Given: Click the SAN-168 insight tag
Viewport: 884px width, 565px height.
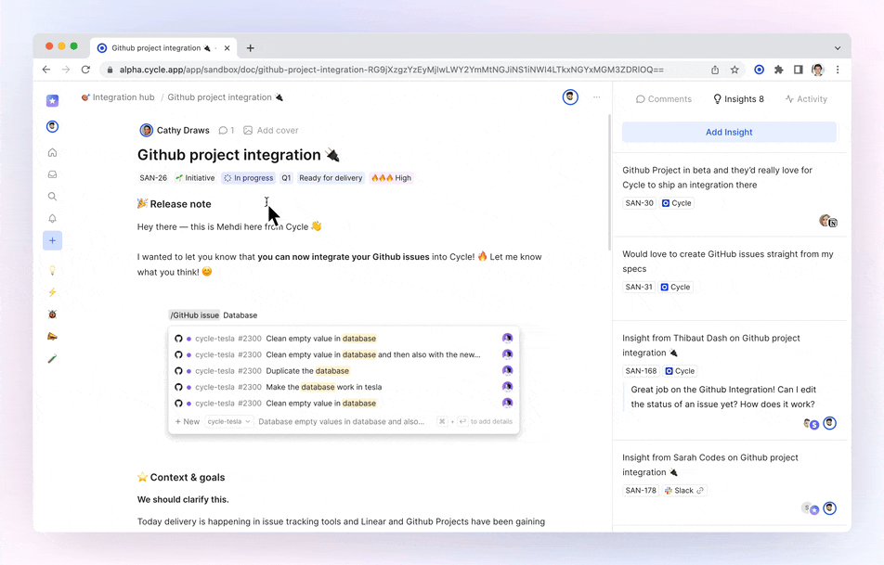Looking at the screenshot, I should click(x=641, y=371).
